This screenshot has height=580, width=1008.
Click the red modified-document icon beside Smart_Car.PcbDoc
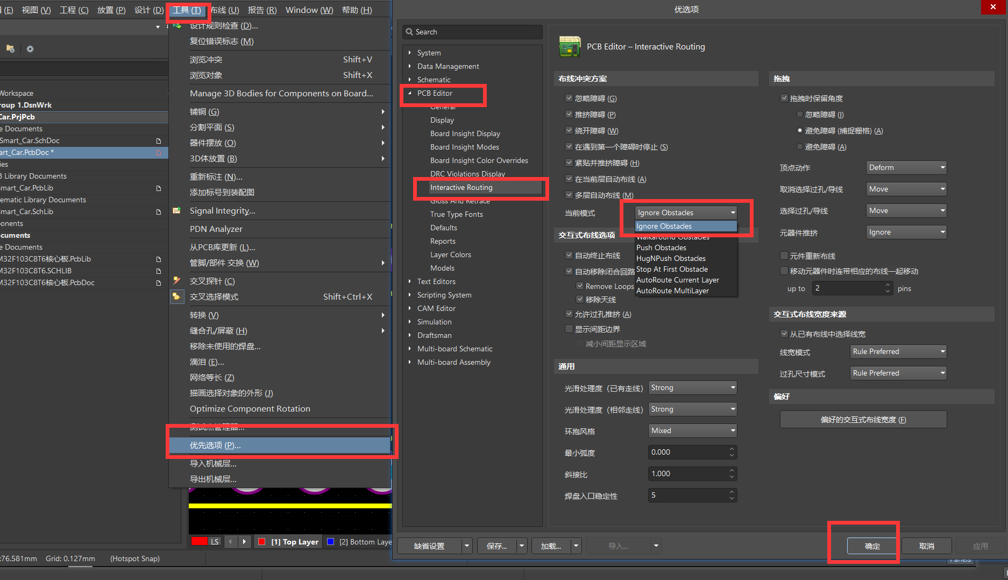159,152
